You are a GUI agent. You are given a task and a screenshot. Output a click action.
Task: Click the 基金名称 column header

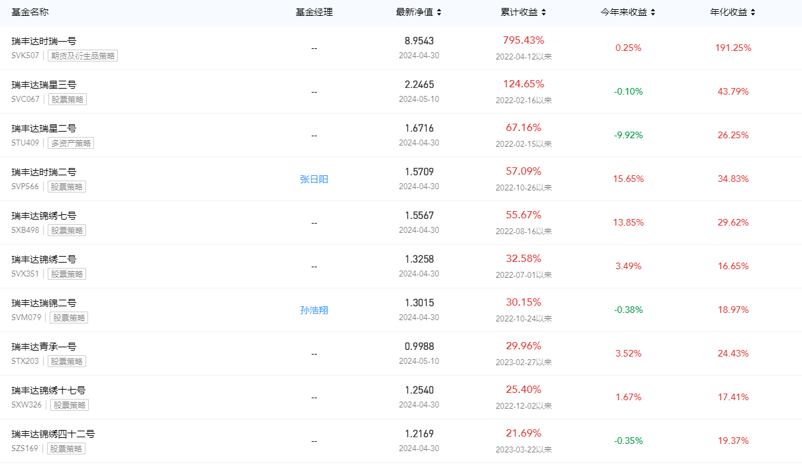click(30, 13)
